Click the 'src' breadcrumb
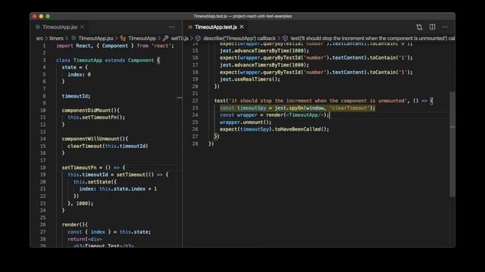Viewport: 485px width, 272px height. coord(39,39)
